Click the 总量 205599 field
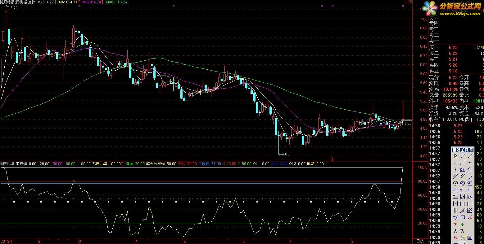 tap(443, 95)
